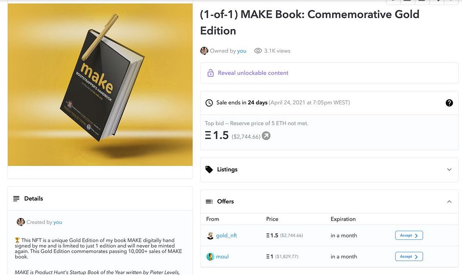Image resolution: width=462 pixels, height=275 pixels.
Task: Click gold_nft's profile avatar in Offers
Action: [x=210, y=236]
